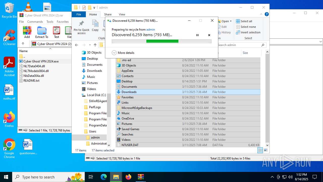
Task: Open WinRAR File menu
Action: 21,22
